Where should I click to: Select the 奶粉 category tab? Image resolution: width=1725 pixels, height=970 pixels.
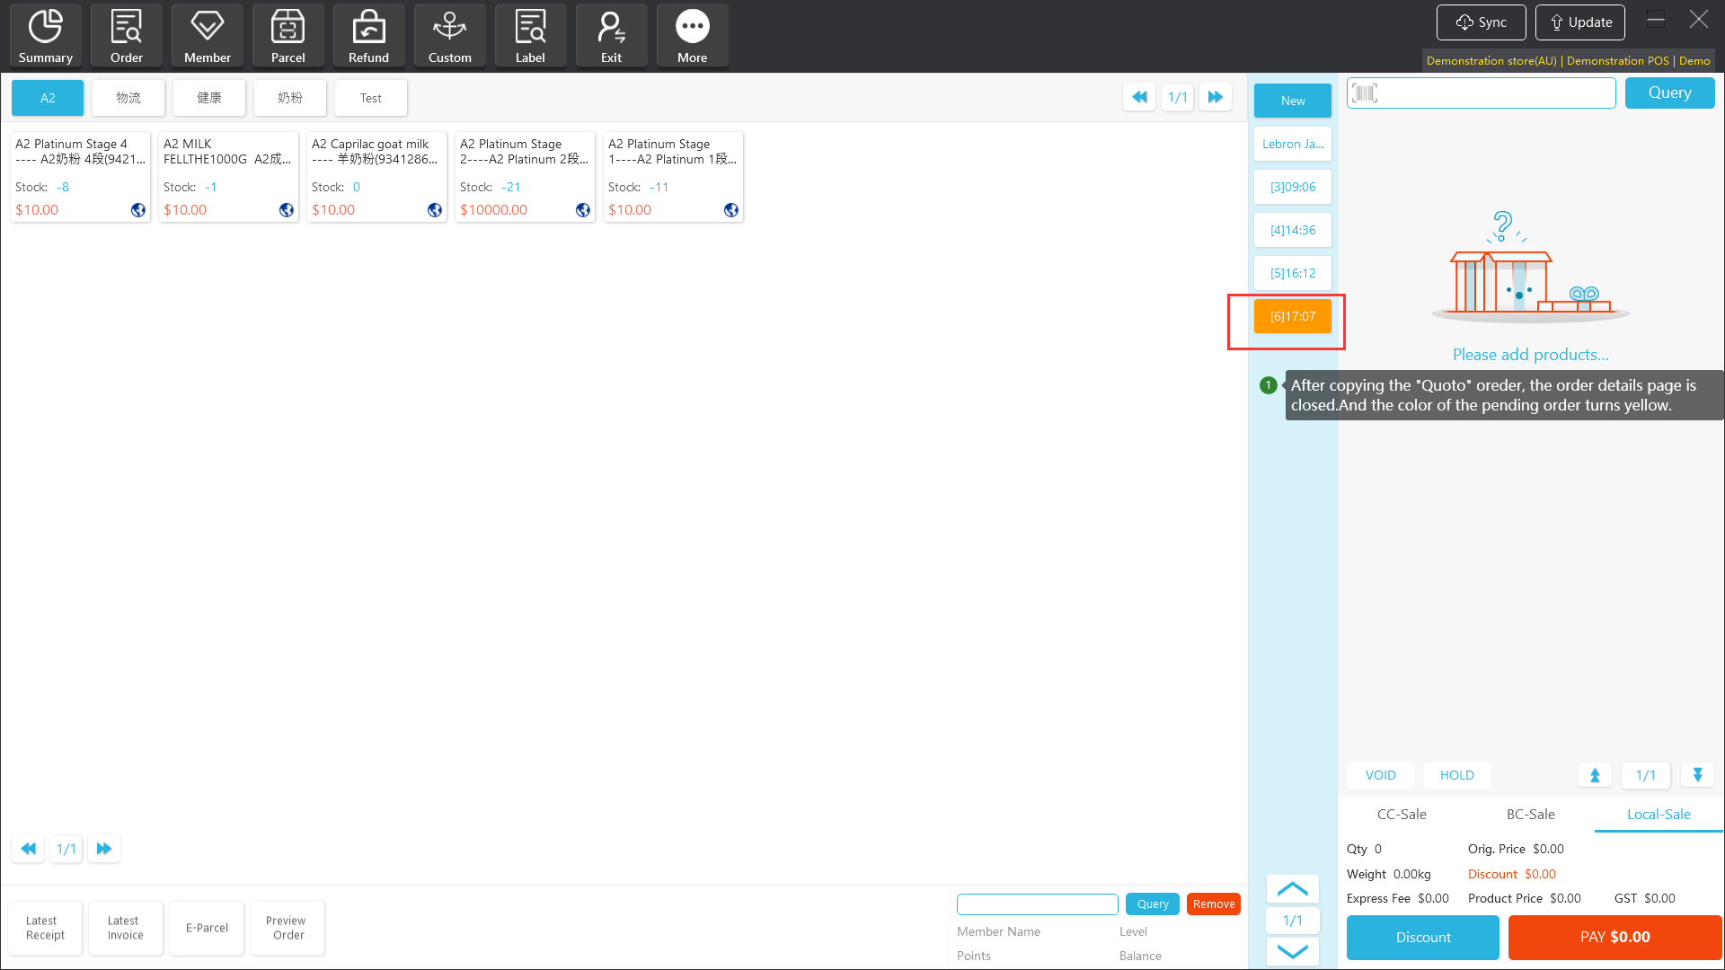point(289,98)
